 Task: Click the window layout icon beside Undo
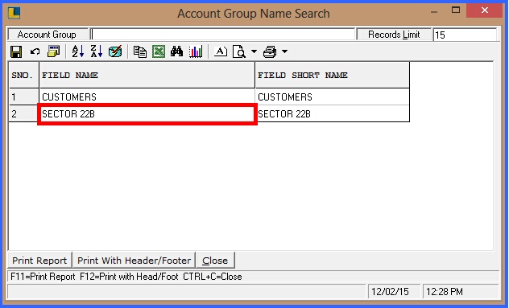pyautogui.click(x=54, y=51)
